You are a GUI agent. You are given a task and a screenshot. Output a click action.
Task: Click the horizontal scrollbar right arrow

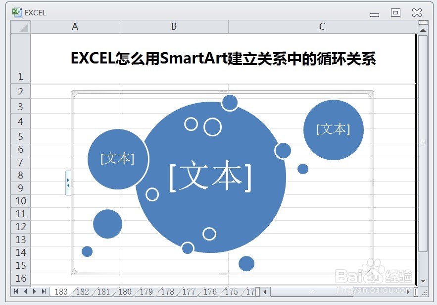coord(408,292)
